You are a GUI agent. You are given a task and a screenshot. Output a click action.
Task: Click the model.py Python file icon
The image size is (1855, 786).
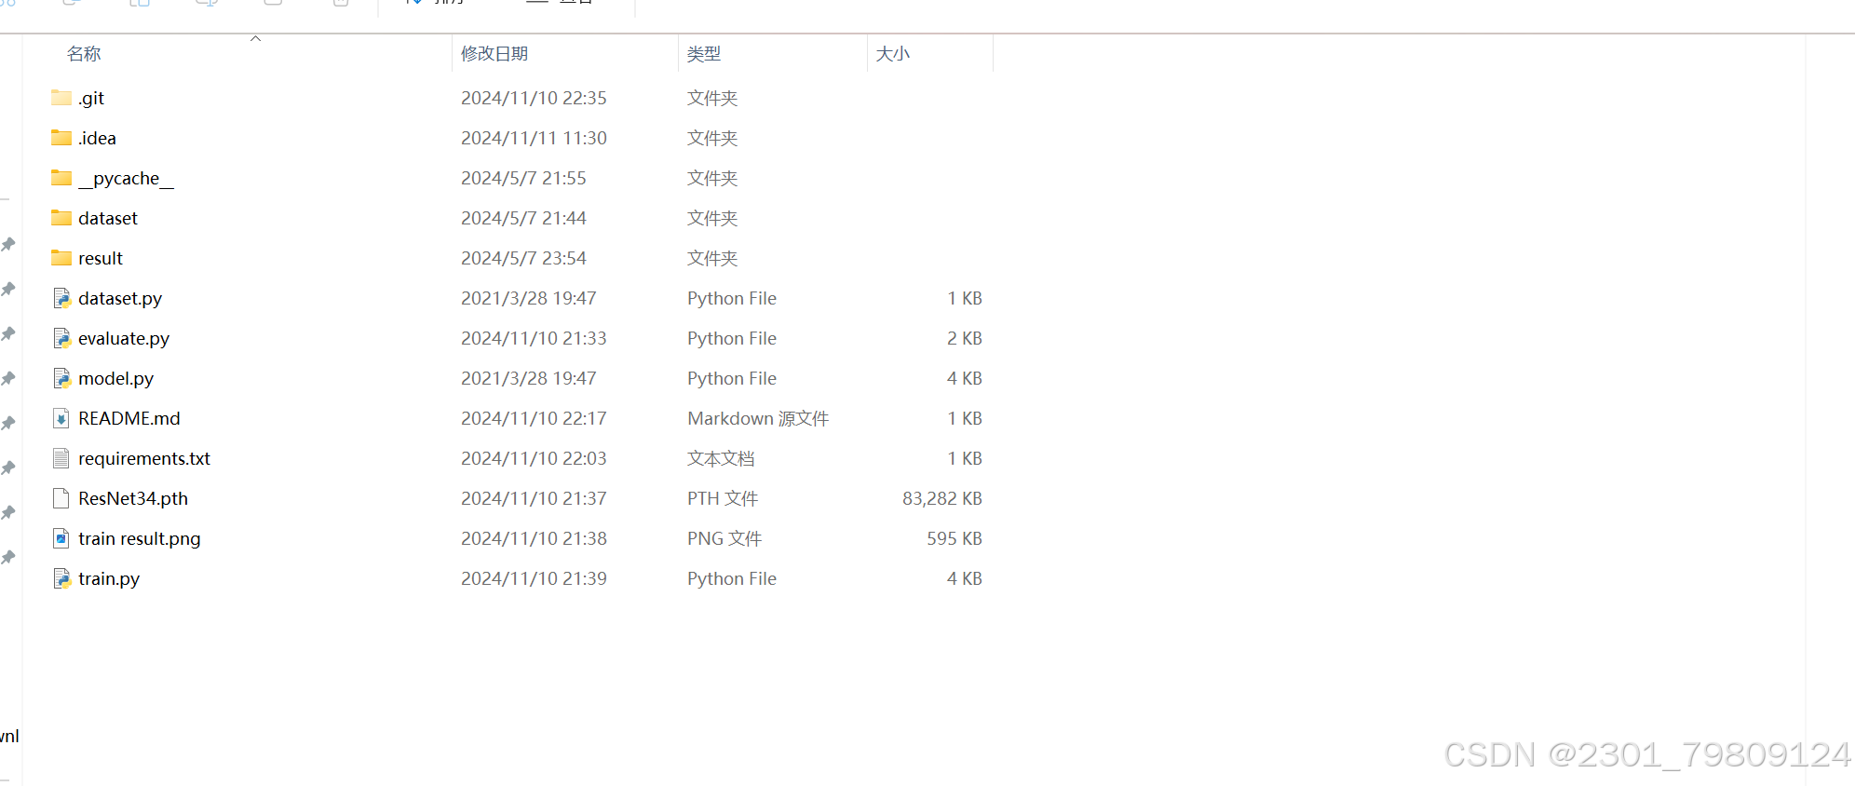pos(61,378)
